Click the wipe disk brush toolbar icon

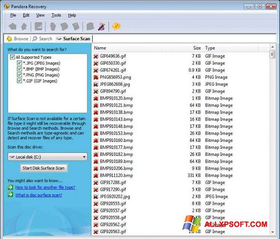tap(101, 26)
